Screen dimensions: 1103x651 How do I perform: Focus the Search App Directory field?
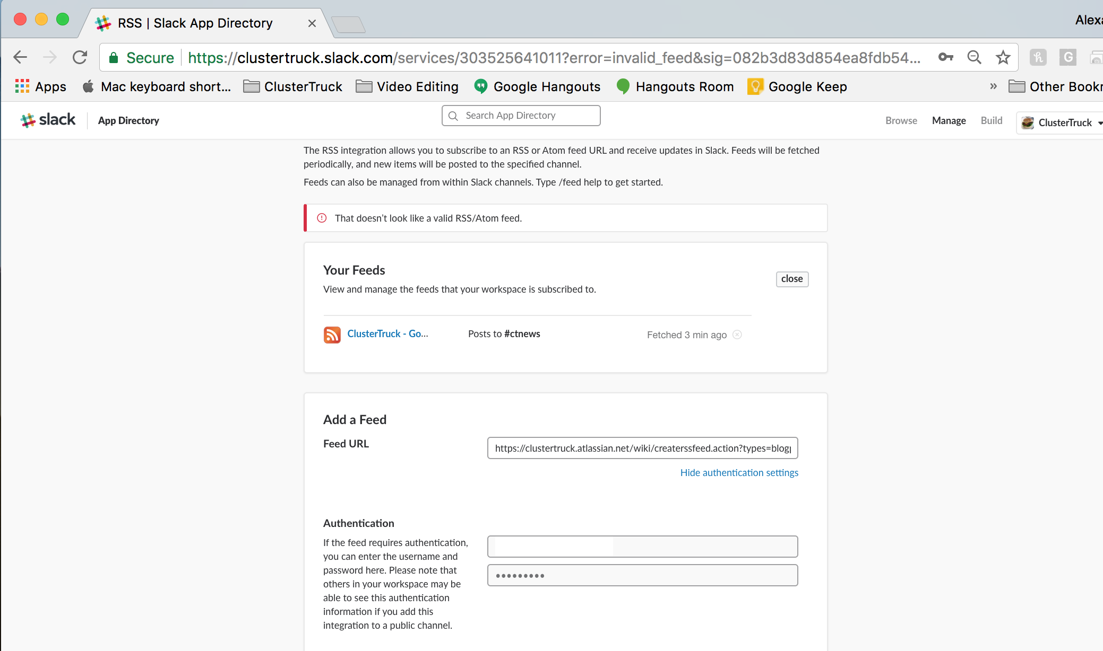point(521,116)
